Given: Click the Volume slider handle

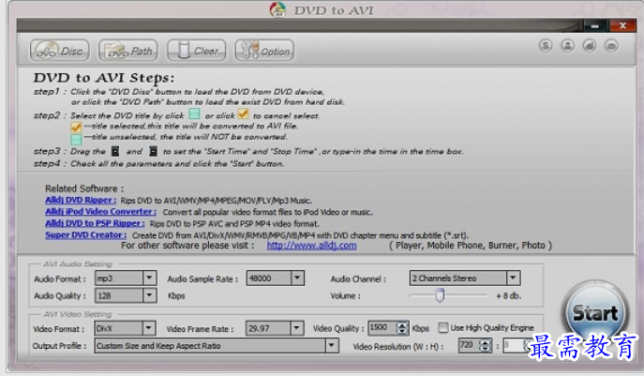Looking at the screenshot, I should [x=440, y=295].
